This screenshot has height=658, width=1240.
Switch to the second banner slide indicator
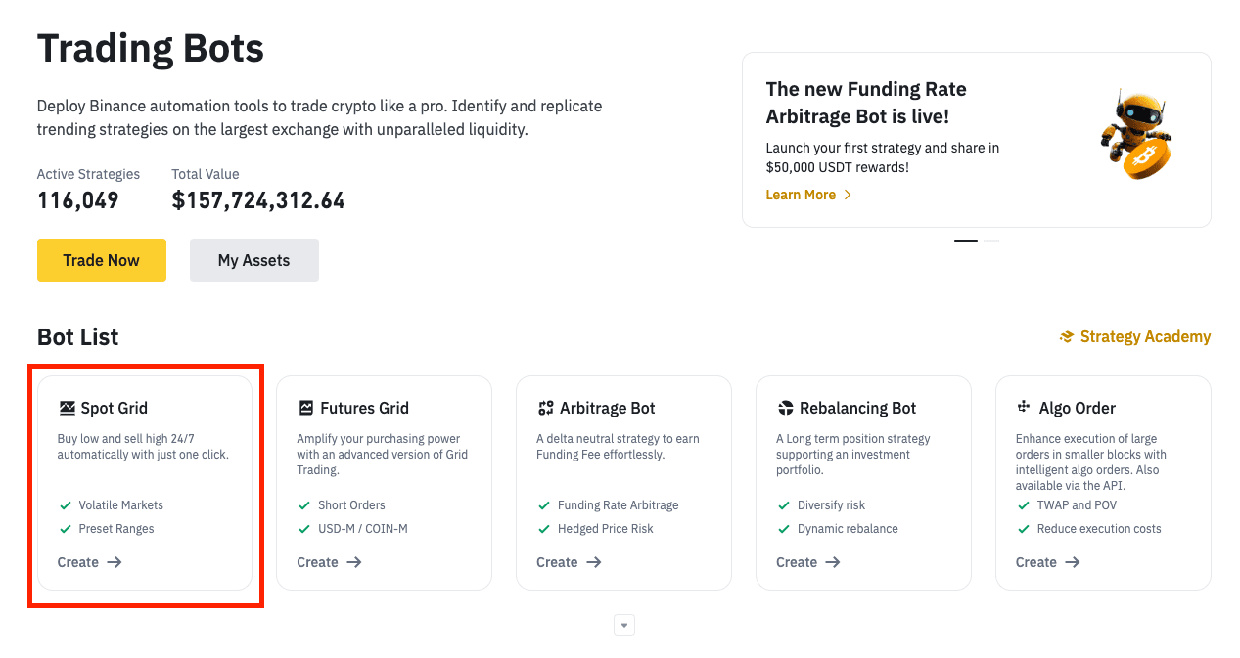991,241
